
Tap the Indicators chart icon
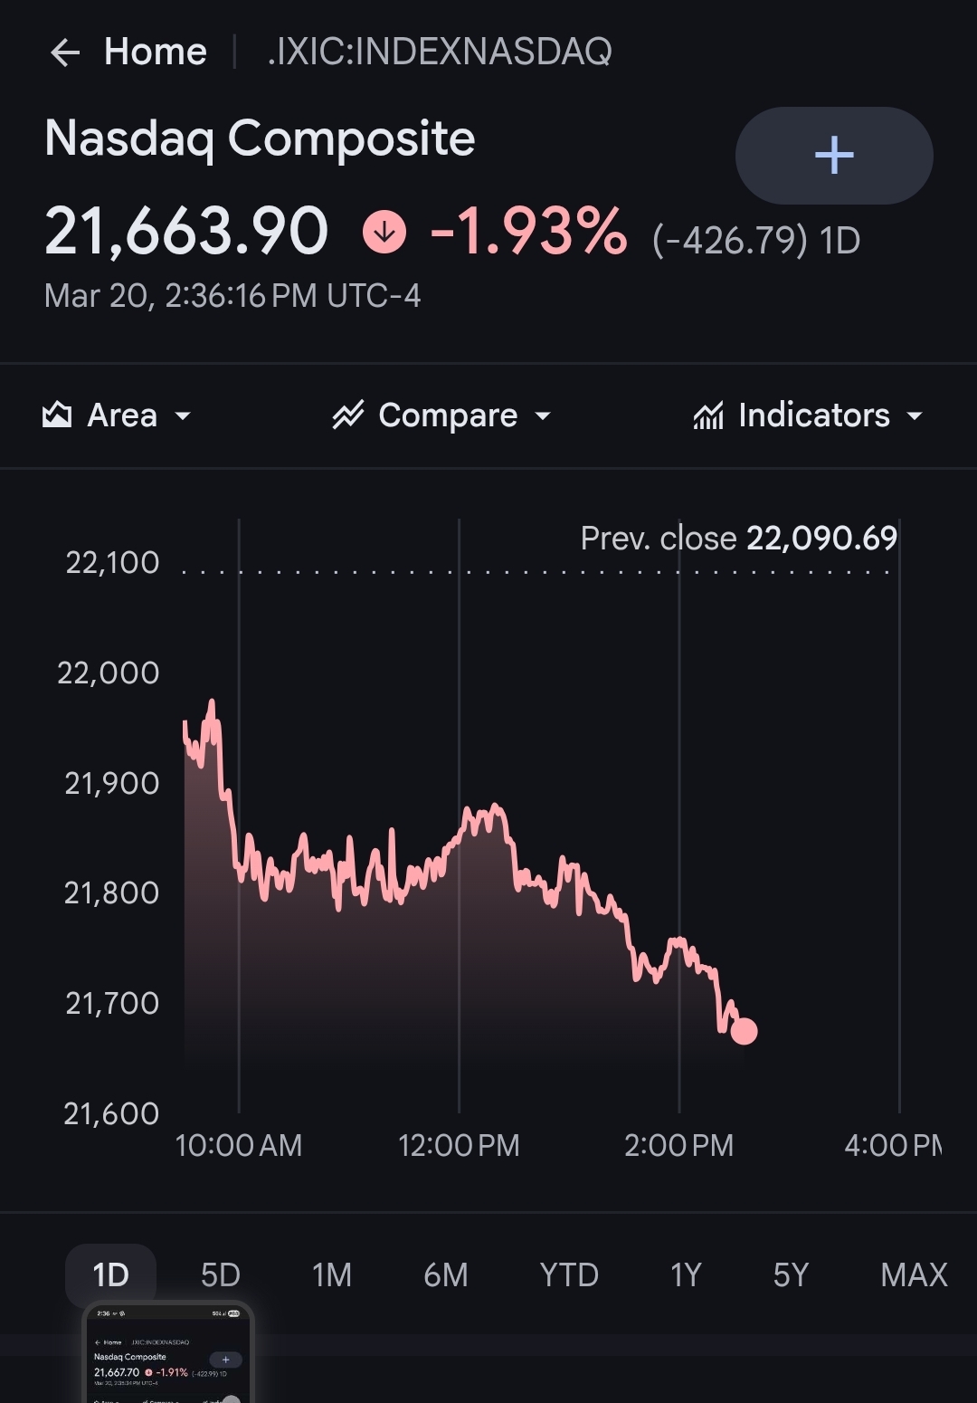tap(708, 415)
